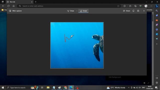Image resolution: width=160 pixels, height=90 pixels.
Task: Open the tab actions menu icon
Action: tap(3, 2)
